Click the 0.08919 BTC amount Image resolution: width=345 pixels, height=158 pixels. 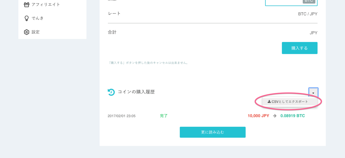[x=293, y=116]
